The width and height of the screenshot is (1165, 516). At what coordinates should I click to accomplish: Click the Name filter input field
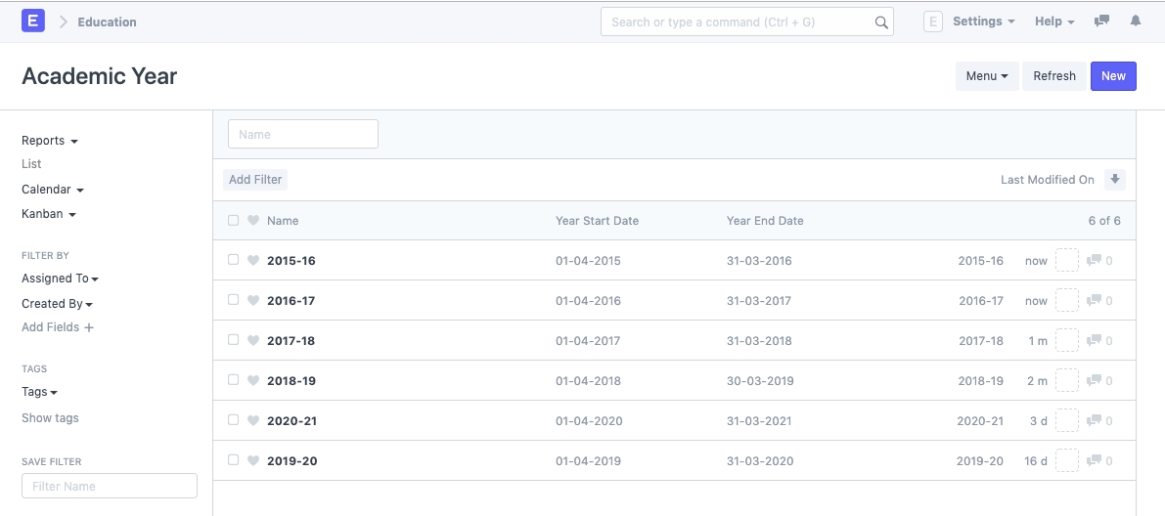click(302, 135)
